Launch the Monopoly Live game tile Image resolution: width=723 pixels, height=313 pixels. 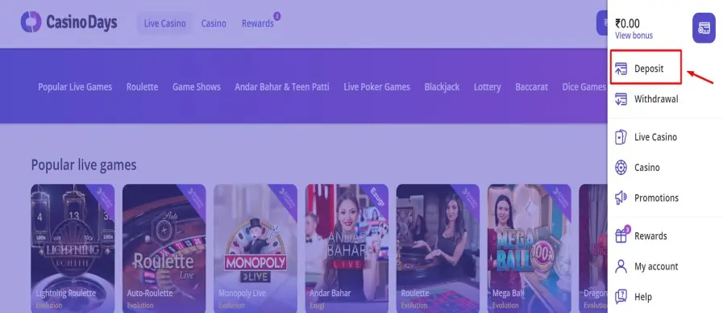[256, 248]
